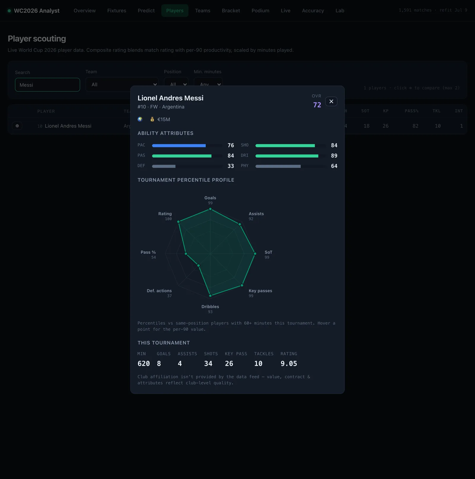Click the WC2026 Analyst logo title
Screen dimensions: 475x479
coord(37,11)
